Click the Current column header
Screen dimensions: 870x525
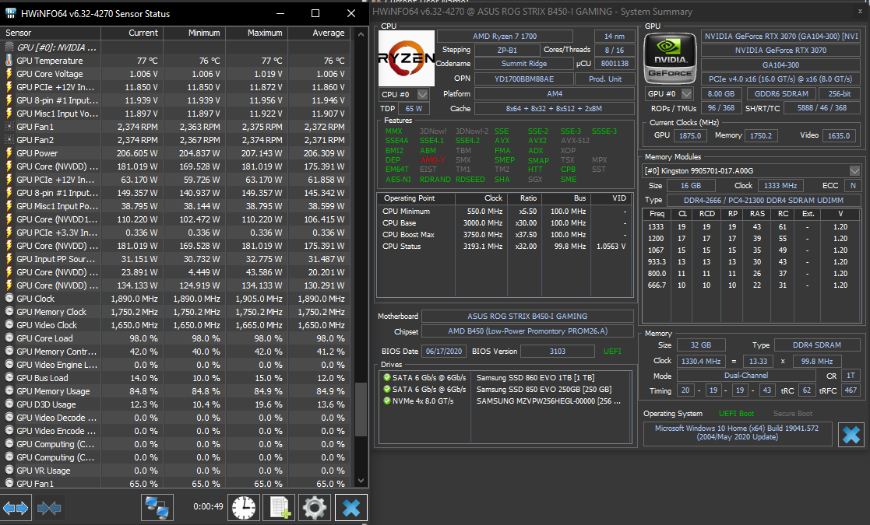pos(132,33)
